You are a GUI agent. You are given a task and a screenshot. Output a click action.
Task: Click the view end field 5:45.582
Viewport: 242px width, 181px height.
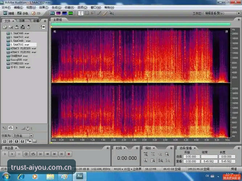tap(209, 161)
